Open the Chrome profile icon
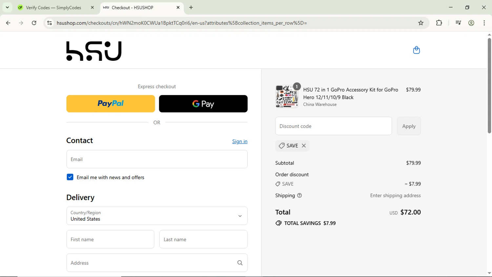 pyautogui.click(x=471, y=23)
